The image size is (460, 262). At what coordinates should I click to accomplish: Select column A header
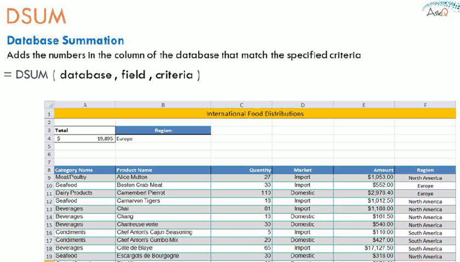85,104
